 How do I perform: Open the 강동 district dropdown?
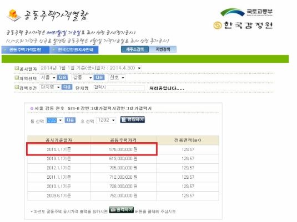tap(82, 78)
